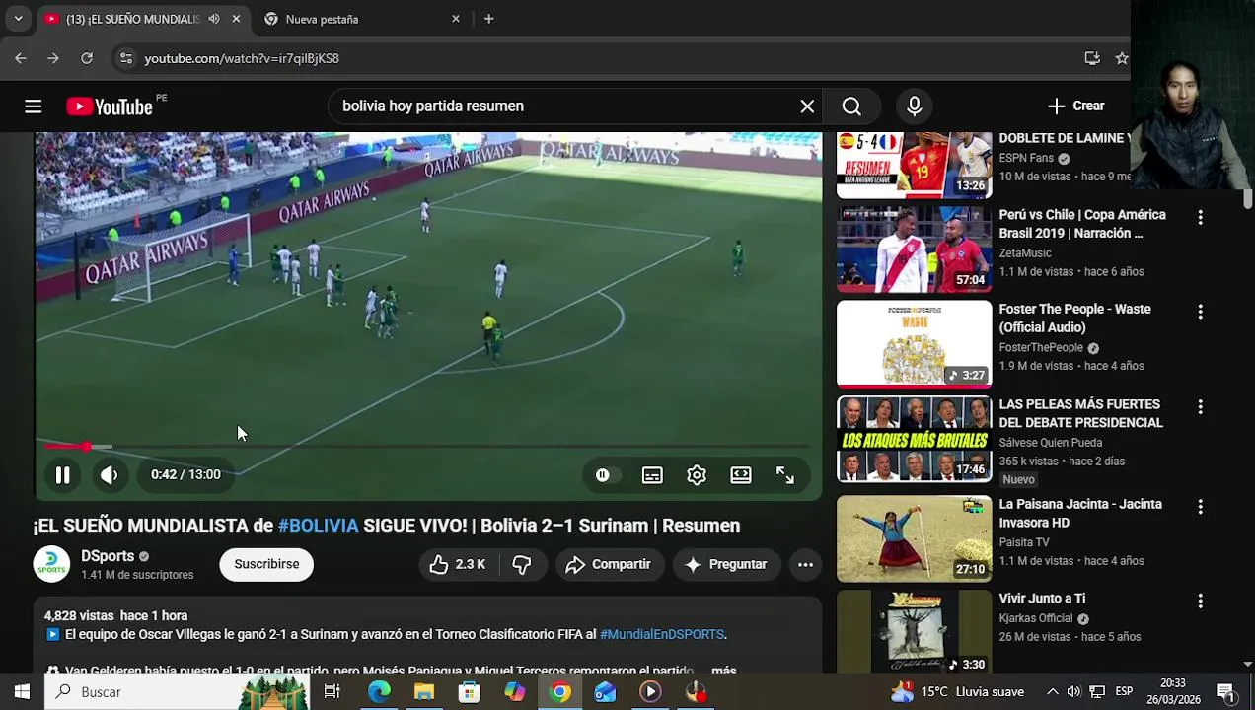Open the Perú vs Chile video title
This screenshot has height=710, width=1255.
pos(1082,224)
